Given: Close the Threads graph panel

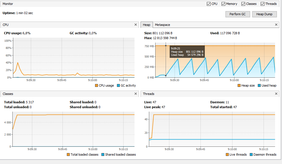Looking at the screenshot, I should coord(276,94).
